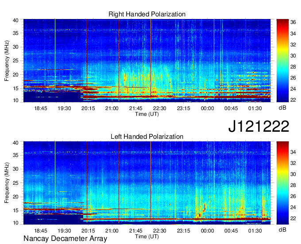The image size is (301, 244).
Task: Click the 01:30 tick under the left-handed plot
Action: (255, 231)
